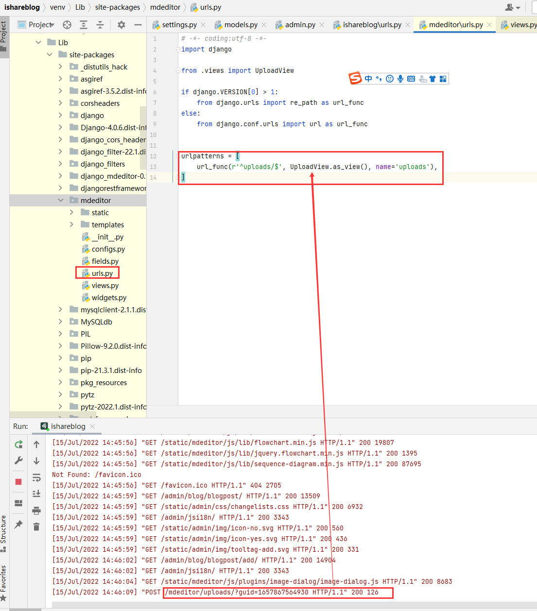This screenshot has height=611, width=537.
Task: Open the Structure tool window
Action: point(3,533)
